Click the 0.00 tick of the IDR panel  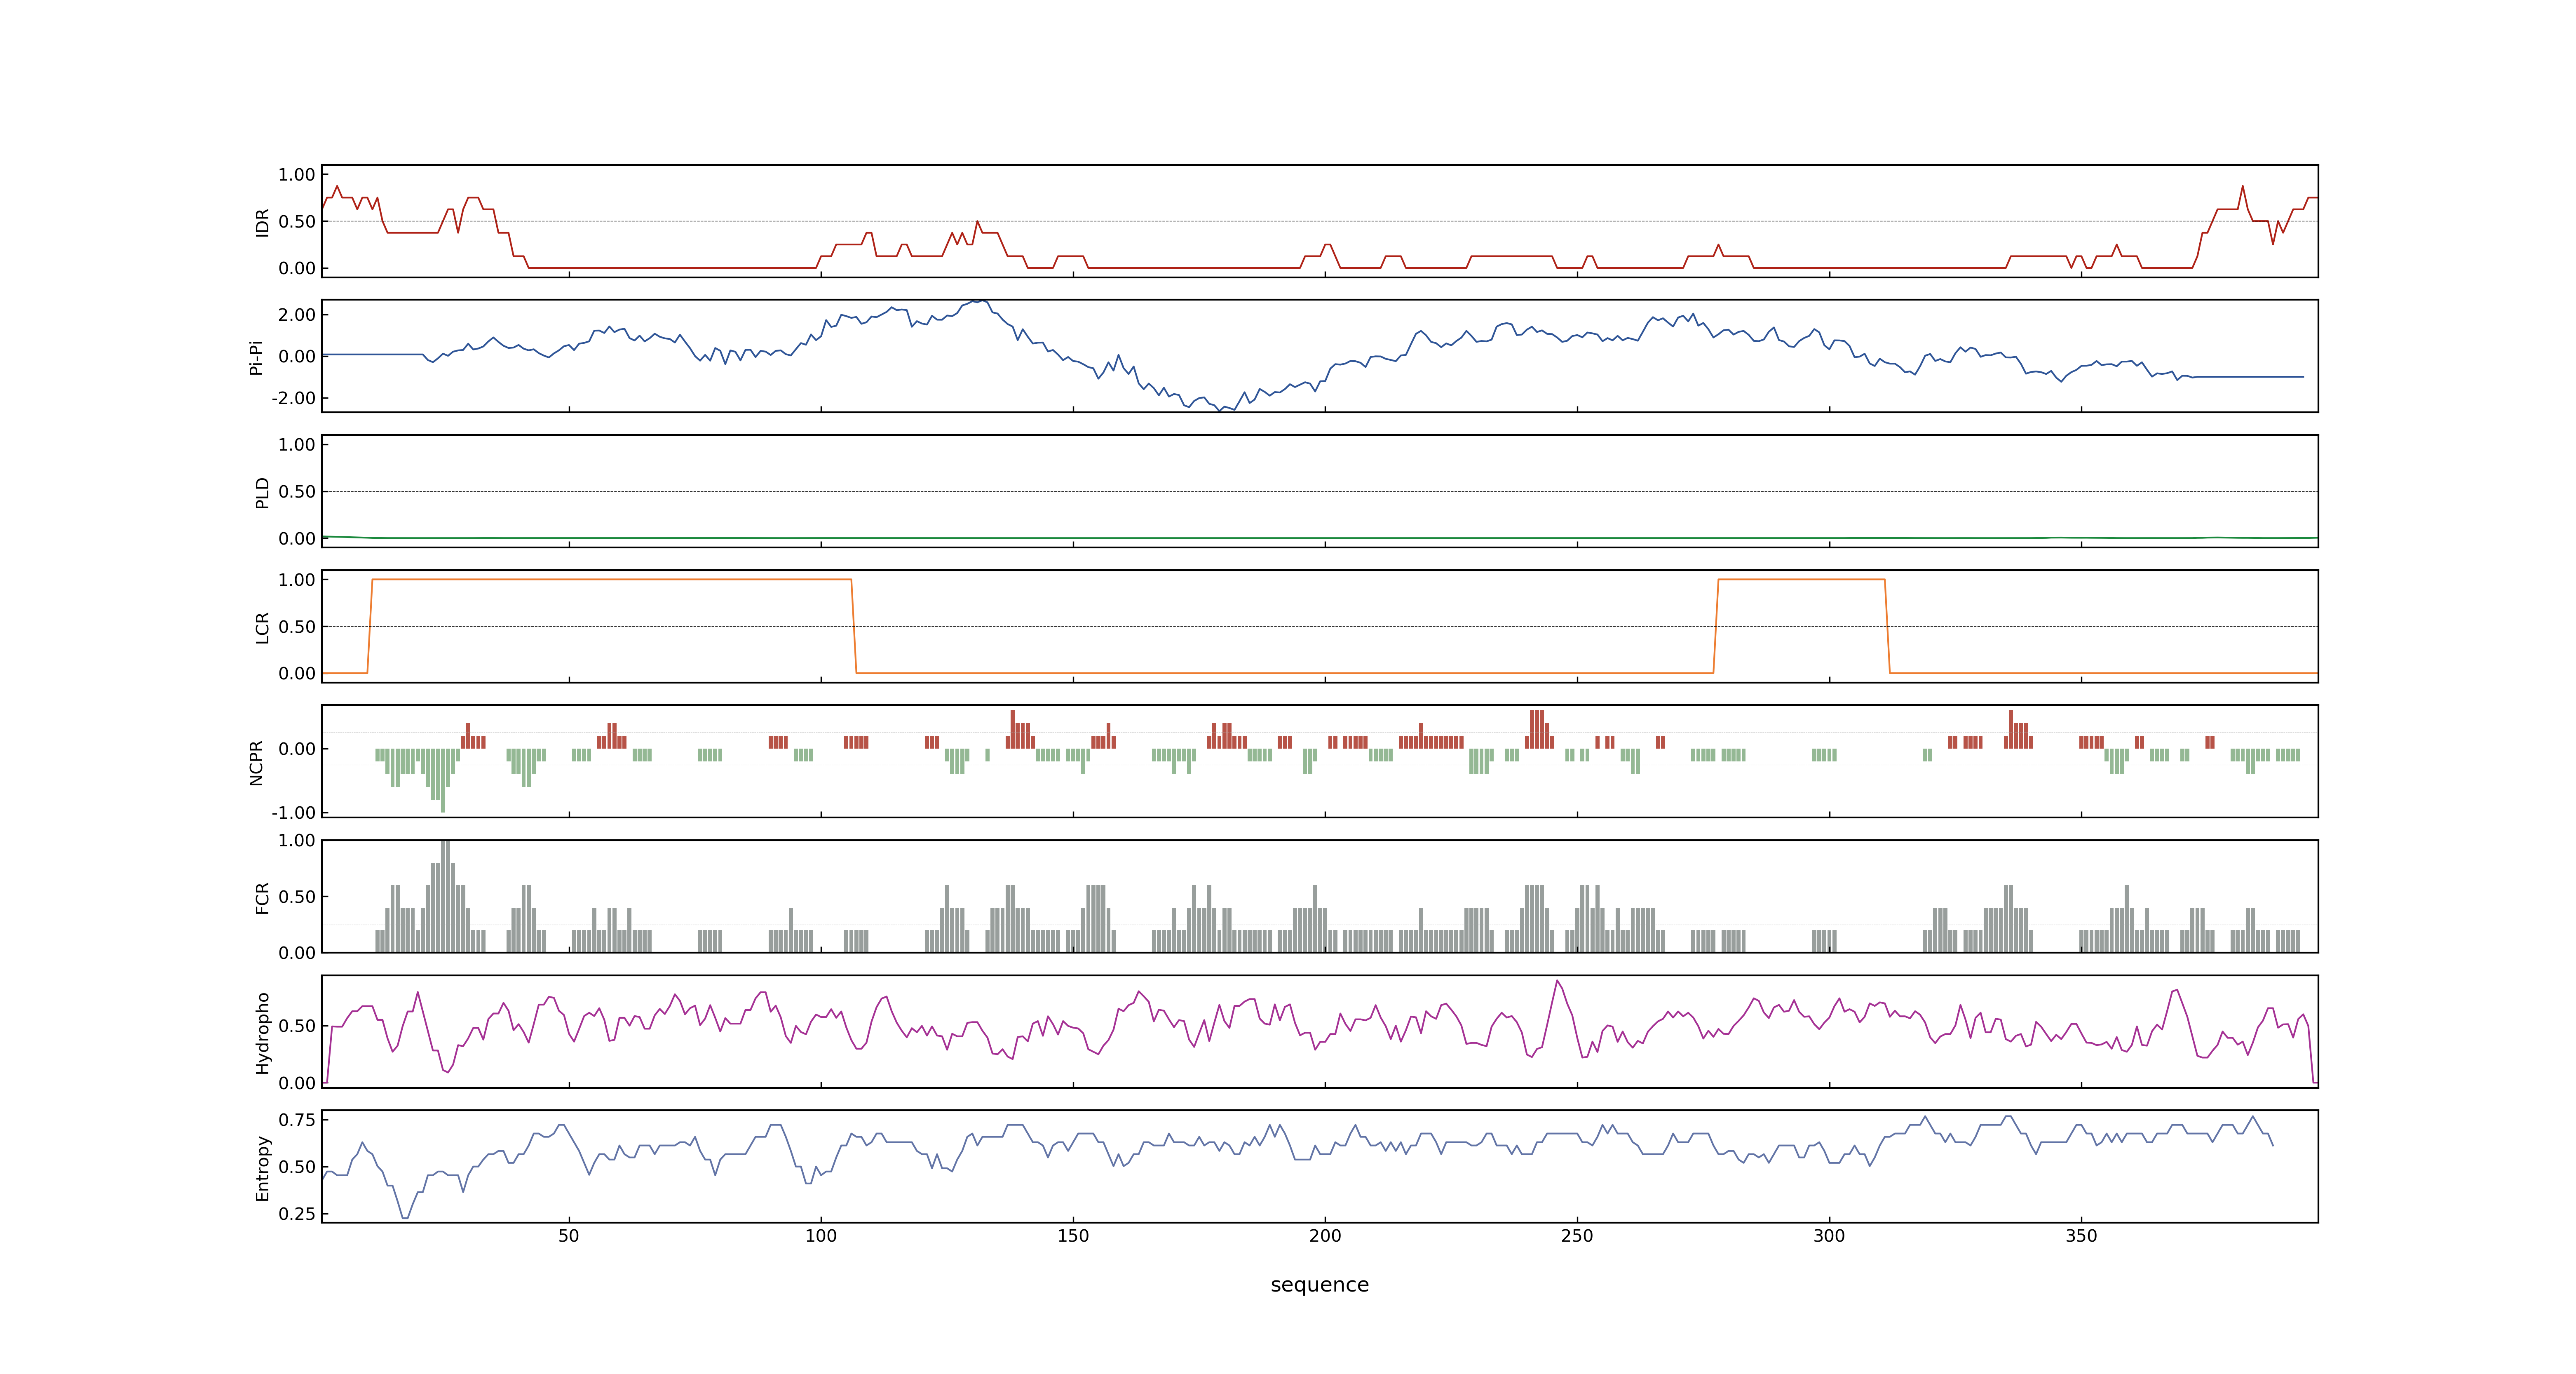(x=297, y=268)
